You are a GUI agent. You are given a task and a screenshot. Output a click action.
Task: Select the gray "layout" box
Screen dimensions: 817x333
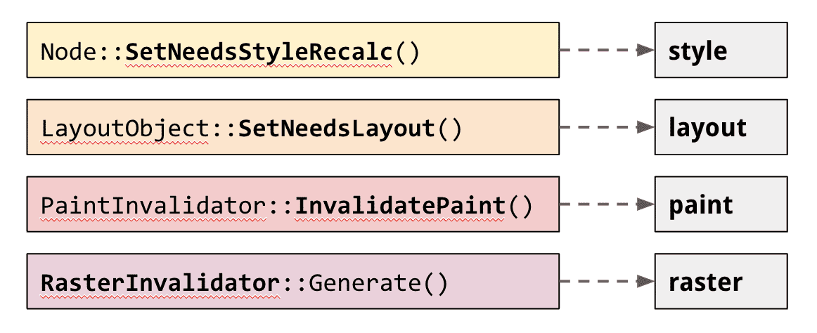(721, 128)
